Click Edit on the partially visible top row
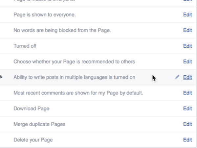This screenshot has width=197, height=148. coord(187,1)
